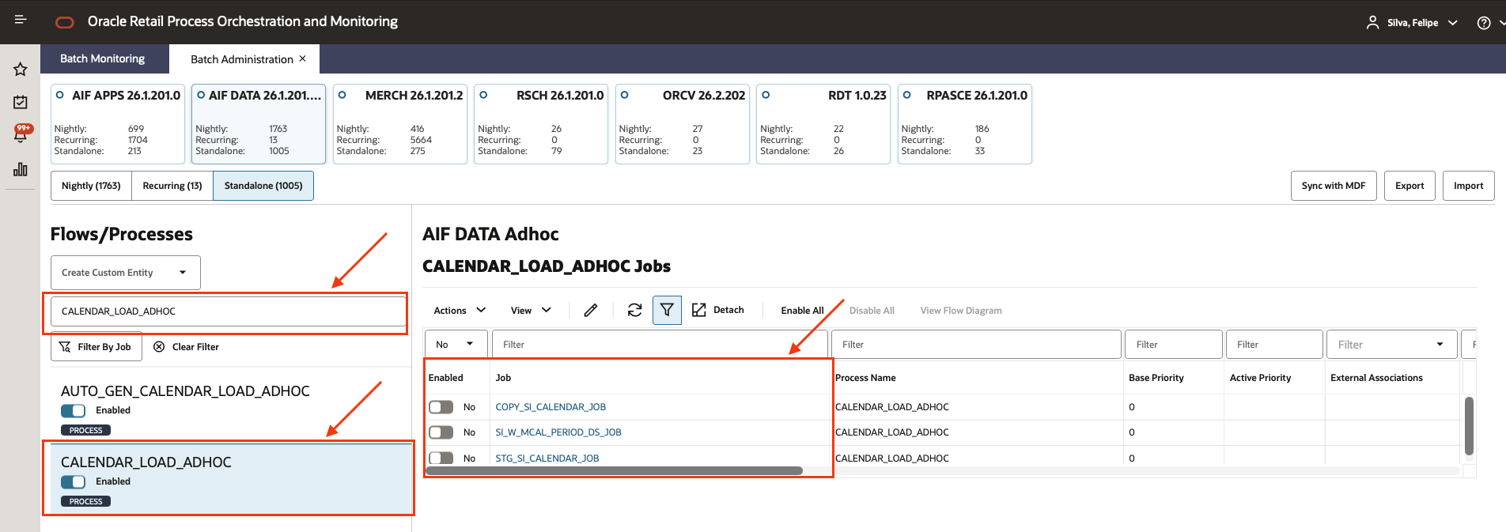Switch to Batch Administration tab
Viewport: 1506px width, 532px height.
pyautogui.click(x=241, y=59)
